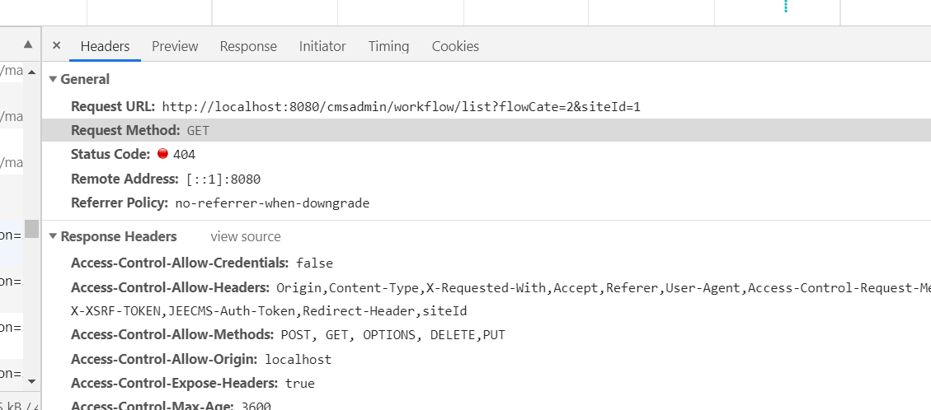Click the request list scrollbar thumb
The width and height of the screenshot is (931, 410).
point(31,228)
